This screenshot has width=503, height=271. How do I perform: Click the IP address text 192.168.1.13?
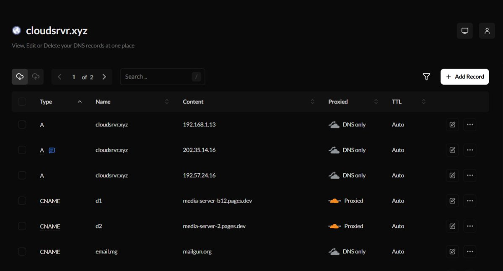(x=199, y=124)
